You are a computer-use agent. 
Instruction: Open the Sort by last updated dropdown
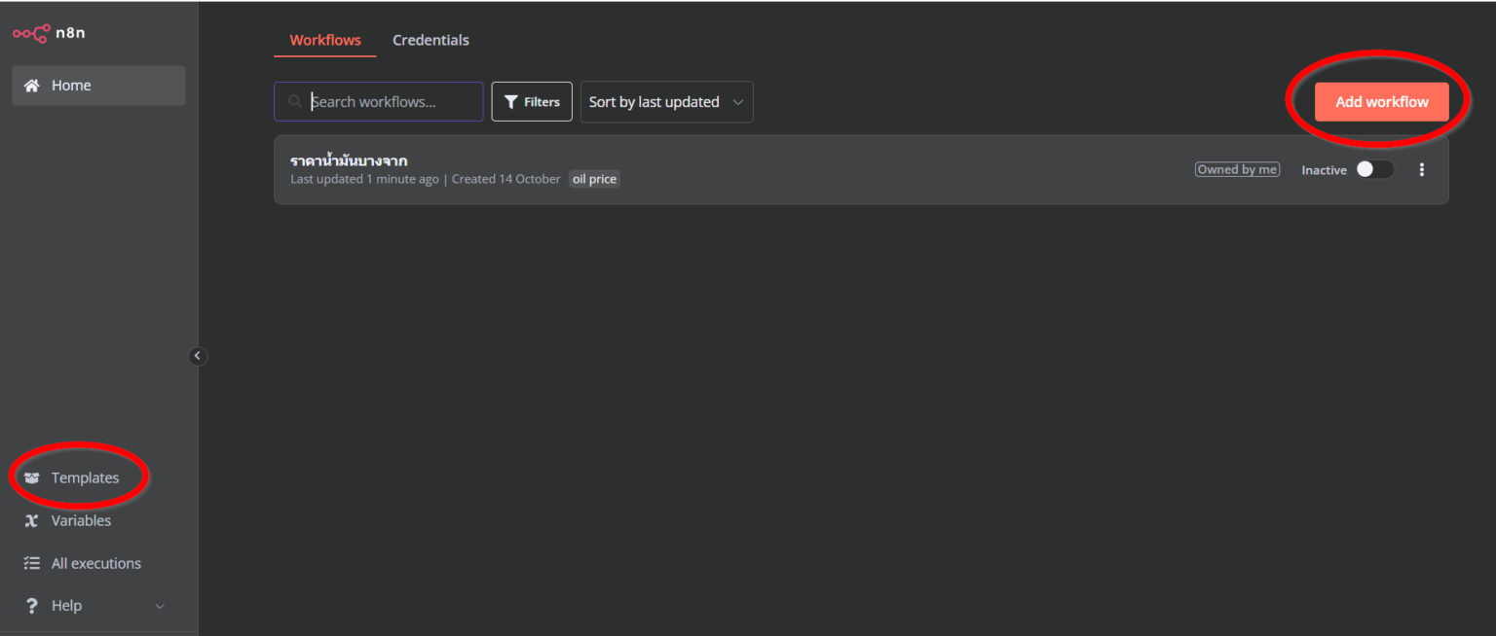tap(666, 101)
